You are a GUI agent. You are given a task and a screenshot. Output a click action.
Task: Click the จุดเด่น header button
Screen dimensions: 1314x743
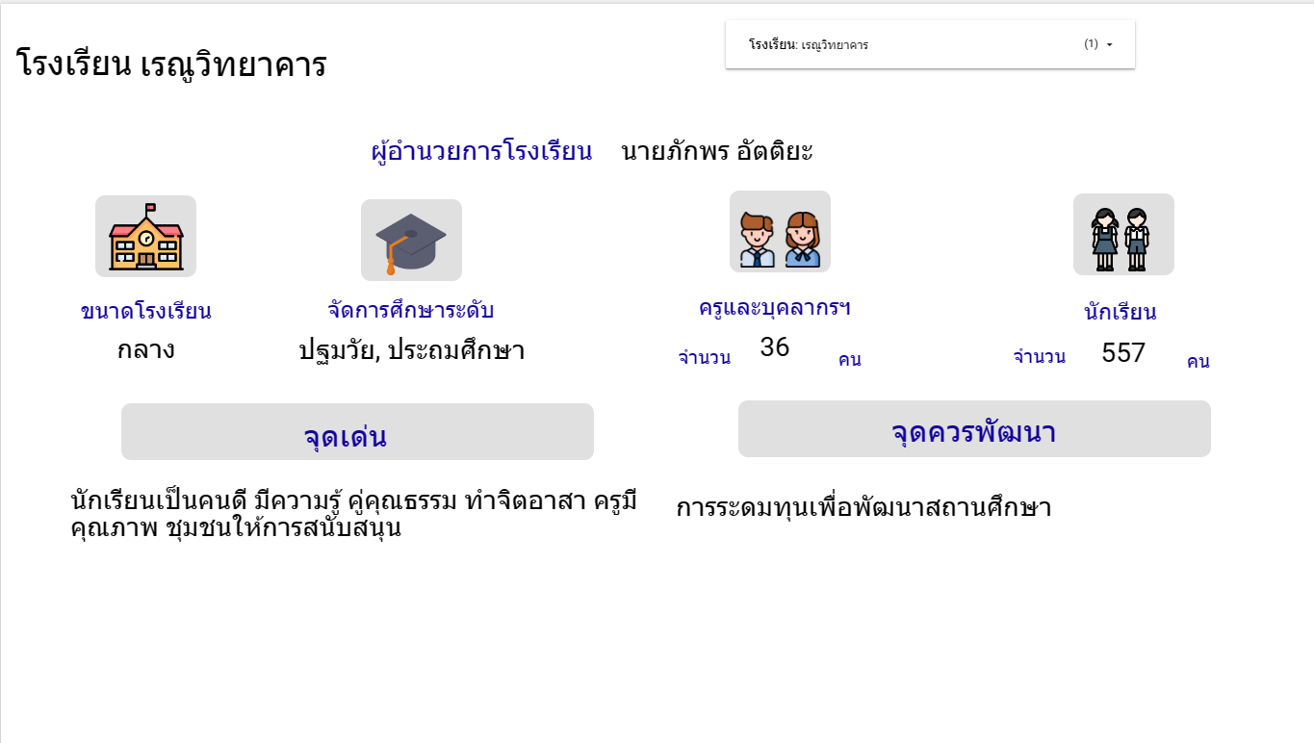pyautogui.click(x=357, y=432)
